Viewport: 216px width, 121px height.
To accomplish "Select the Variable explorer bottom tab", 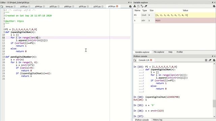I will [x=142, y=52].
